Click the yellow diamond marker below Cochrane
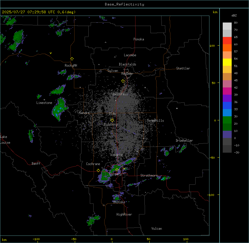Screen dimensions: 249x243 pyautogui.click(x=98, y=171)
